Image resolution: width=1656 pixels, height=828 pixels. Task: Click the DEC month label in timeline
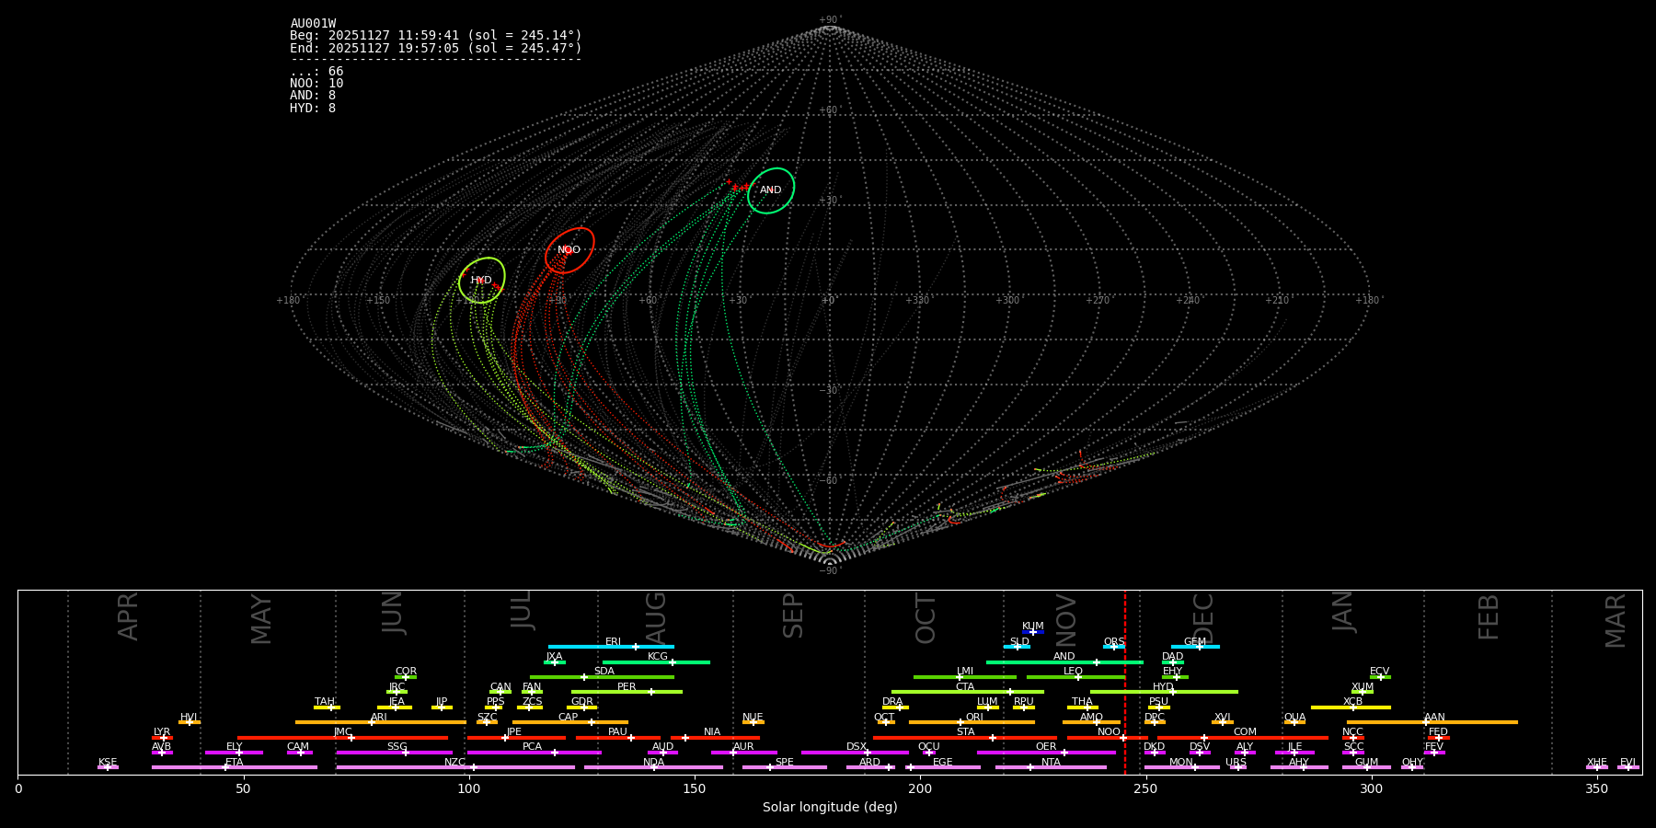pyautogui.click(x=1203, y=618)
